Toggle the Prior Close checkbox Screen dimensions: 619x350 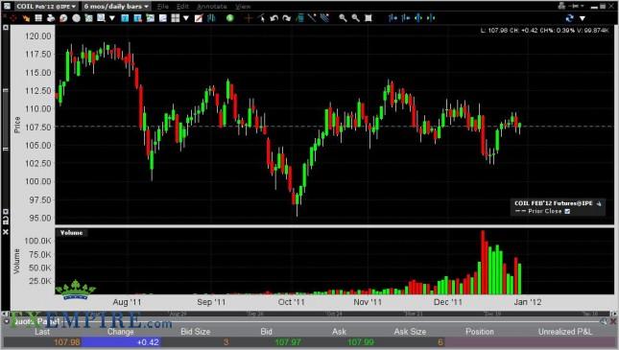[567, 212]
